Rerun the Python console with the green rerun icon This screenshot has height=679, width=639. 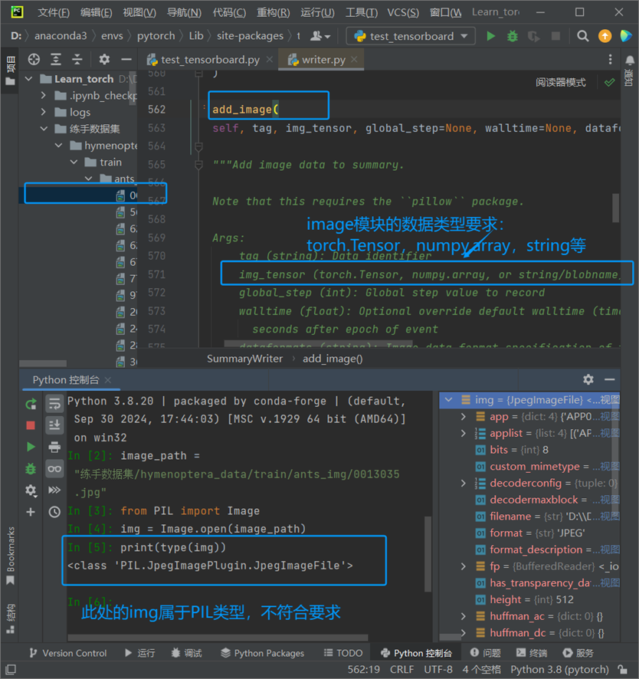pyautogui.click(x=31, y=404)
